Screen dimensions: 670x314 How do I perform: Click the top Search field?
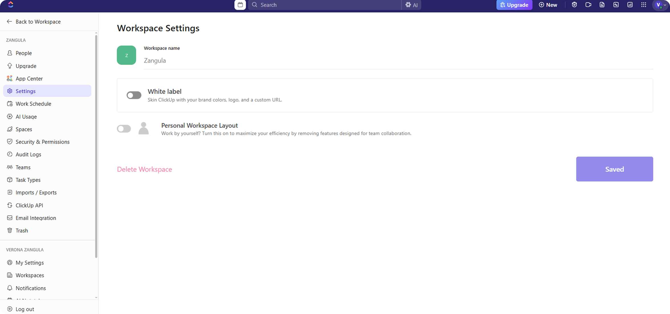point(325,5)
